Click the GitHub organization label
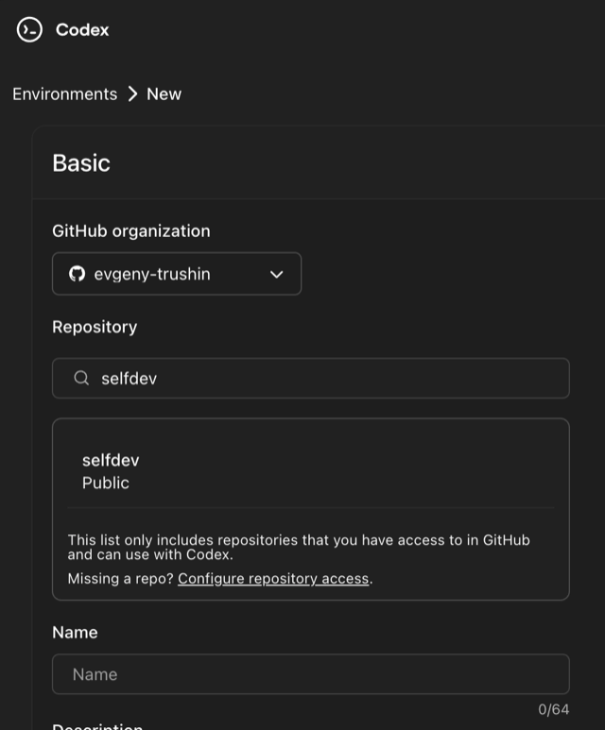 pos(131,231)
